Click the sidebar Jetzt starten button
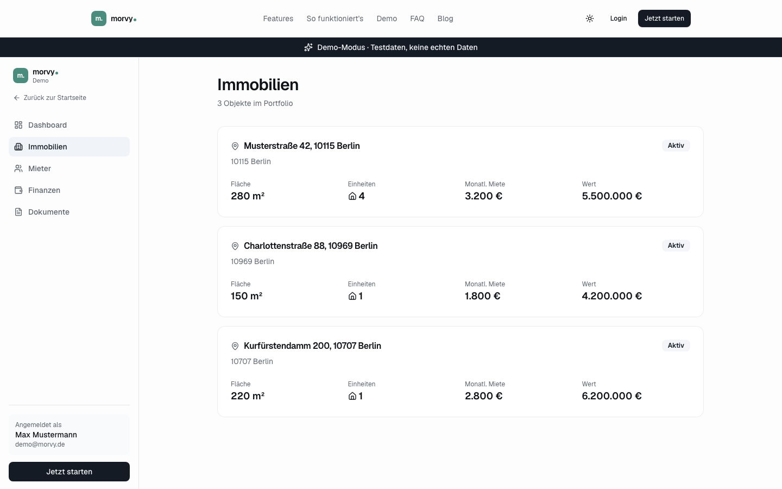The image size is (782, 489). [69, 472]
